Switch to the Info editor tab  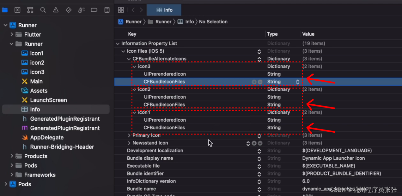(x=164, y=10)
